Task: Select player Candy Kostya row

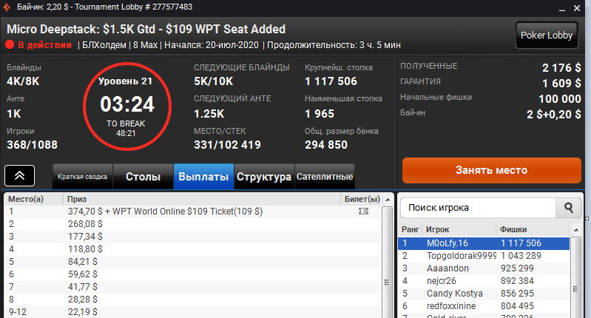Action: [x=484, y=294]
